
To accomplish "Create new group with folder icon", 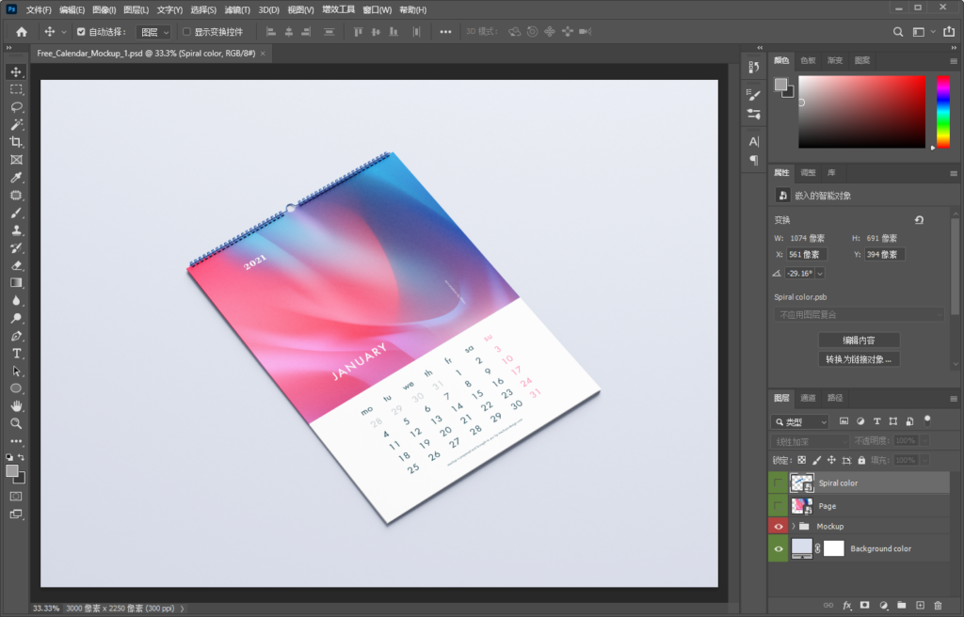I will click(901, 606).
